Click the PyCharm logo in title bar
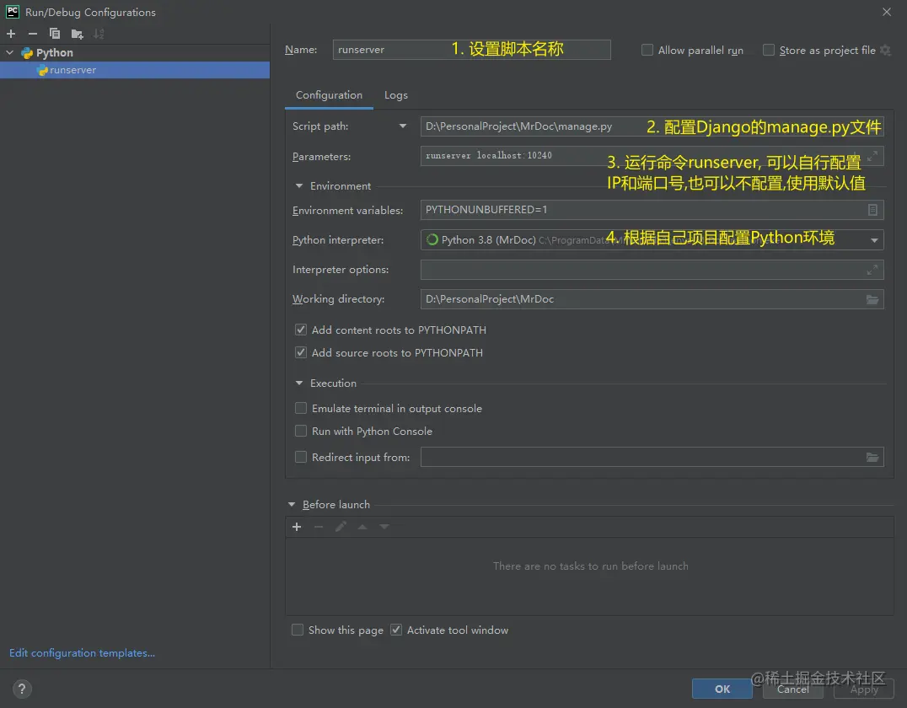Image resolution: width=907 pixels, height=708 pixels. [13, 12]
